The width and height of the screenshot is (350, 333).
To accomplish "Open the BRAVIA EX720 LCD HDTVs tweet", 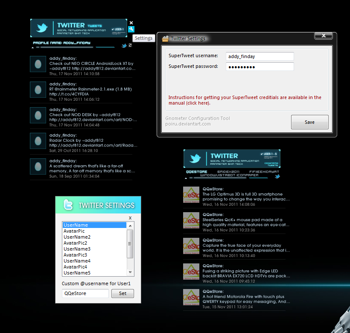I will pos(246,273).
